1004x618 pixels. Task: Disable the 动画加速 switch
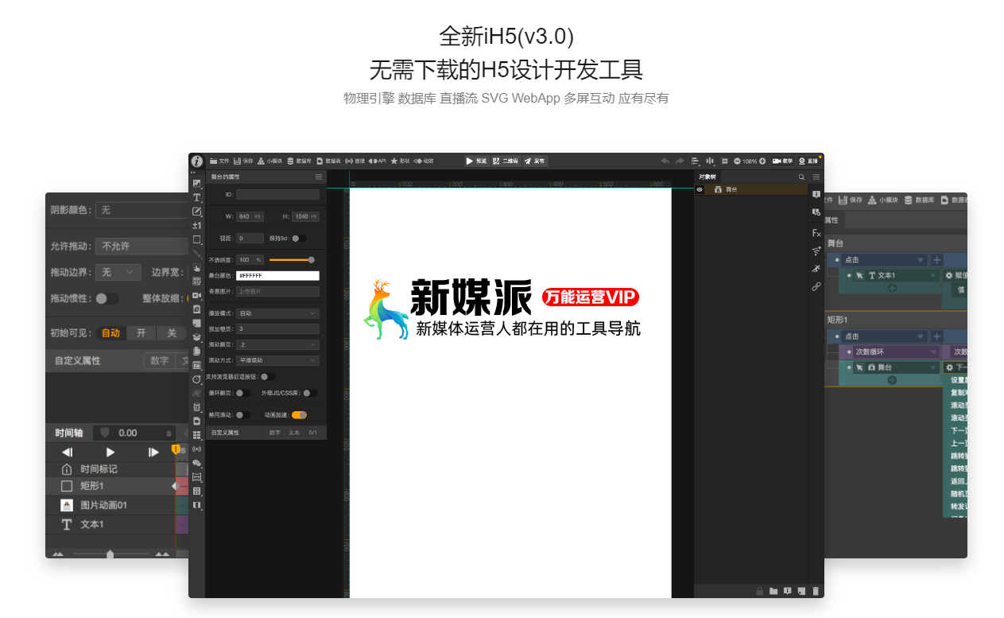299,414
